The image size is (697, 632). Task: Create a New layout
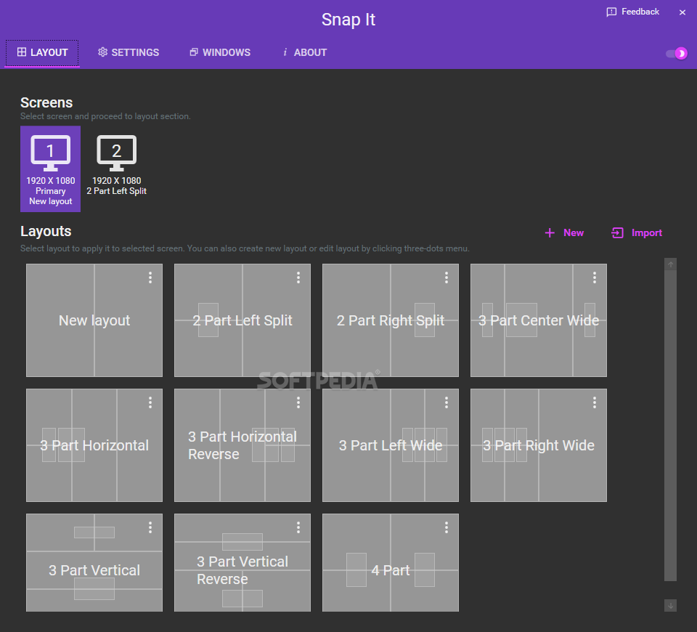point(565,232)
